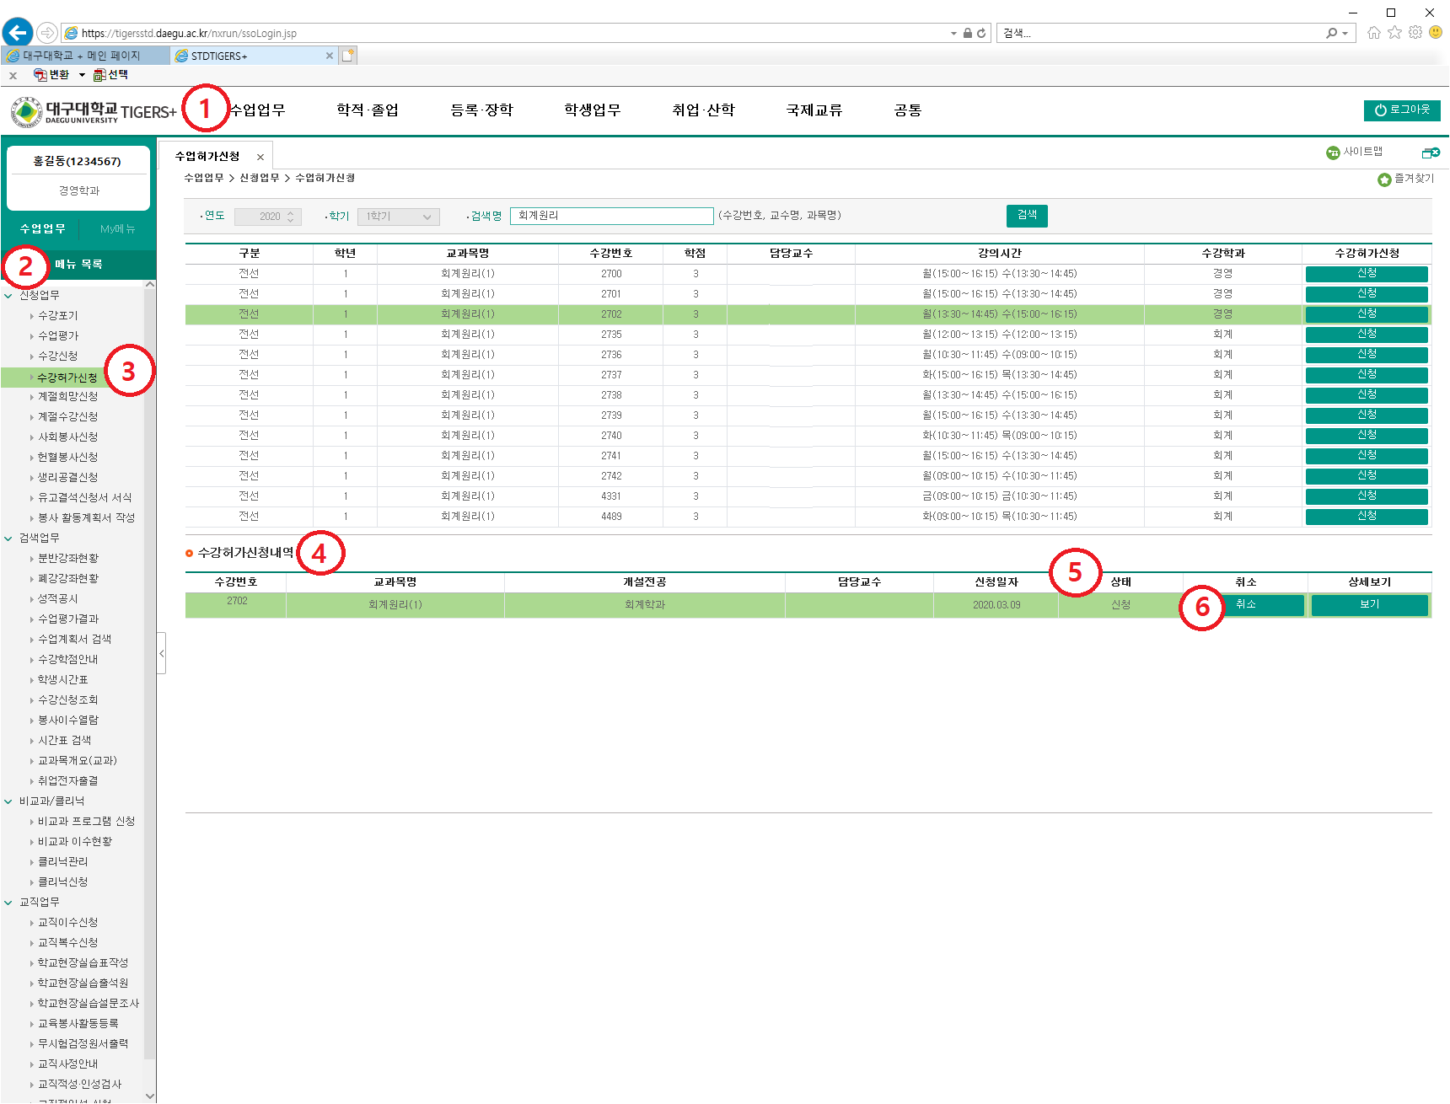Click the favorites (즐겨찾기) star icon
The image size is (1450, 1104).
pyautogui.click(x=1384, y=180)
